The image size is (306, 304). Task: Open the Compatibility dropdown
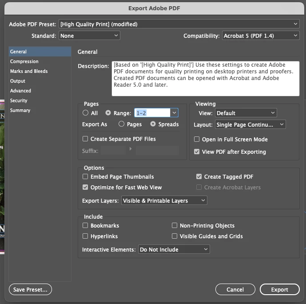261,36
